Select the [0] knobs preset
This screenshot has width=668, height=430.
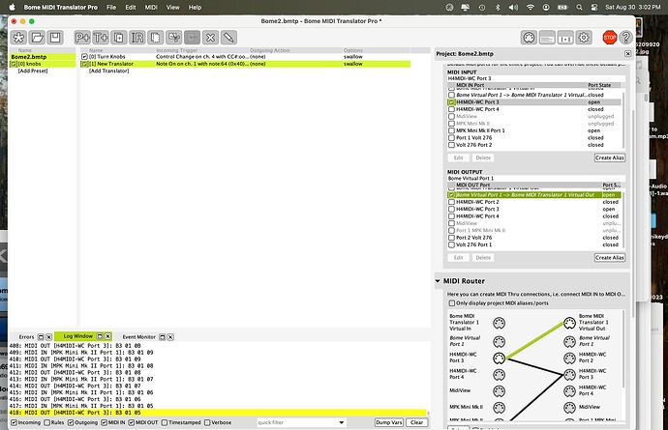[43, 64]
